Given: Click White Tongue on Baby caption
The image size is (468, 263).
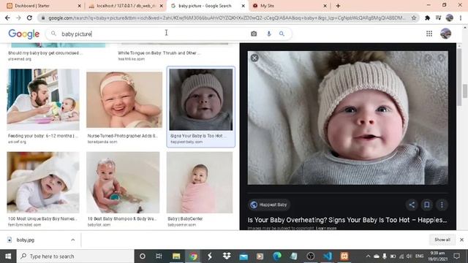Looking at the screenshot, I should tap(159, 53).
